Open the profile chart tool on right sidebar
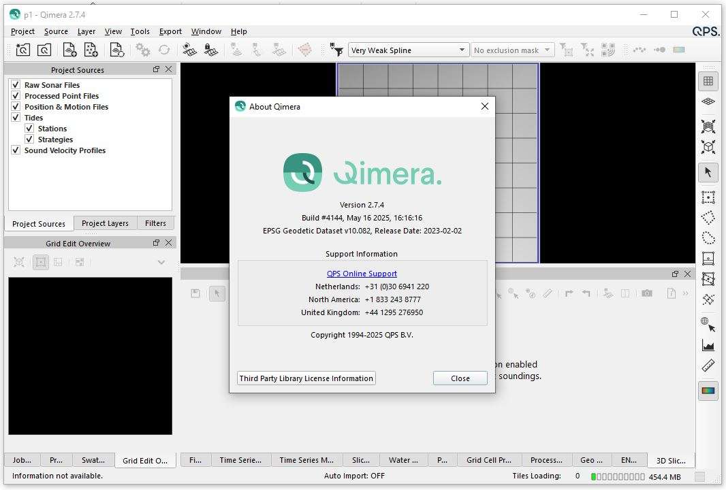This screenshot has height=490, width=726. pos(708,344)
